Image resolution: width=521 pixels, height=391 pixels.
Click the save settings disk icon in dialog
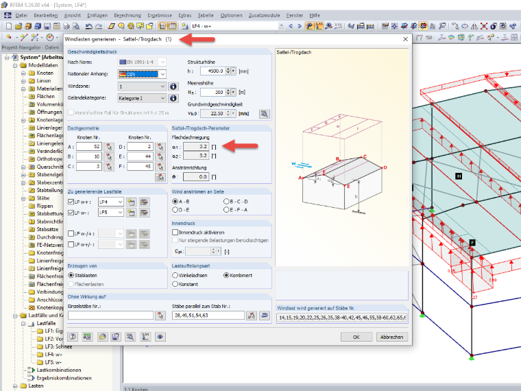pos(116,337)
